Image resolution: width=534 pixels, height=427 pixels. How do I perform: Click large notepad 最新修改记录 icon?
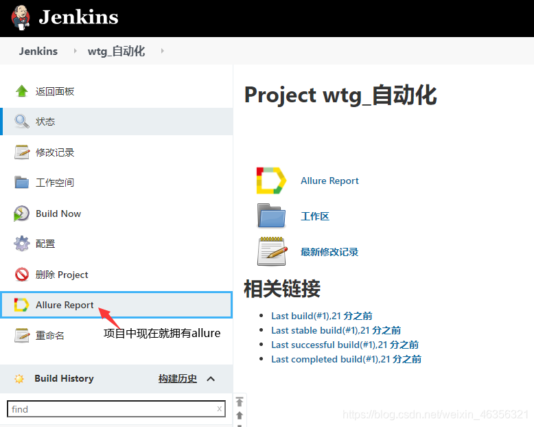pyautogui.click(x=271, y=251)
